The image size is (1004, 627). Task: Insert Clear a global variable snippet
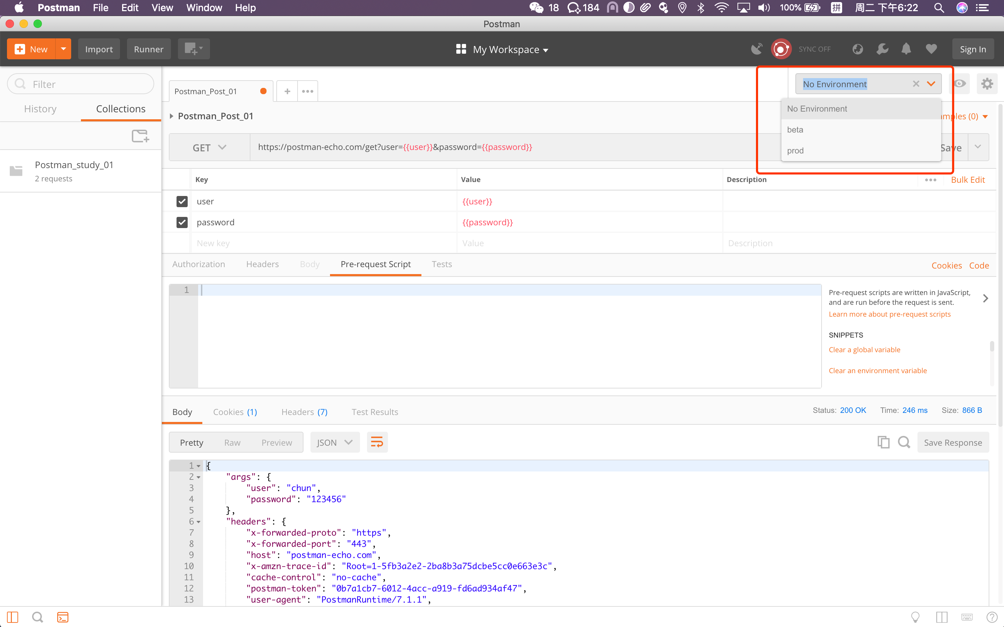[864, 349]
